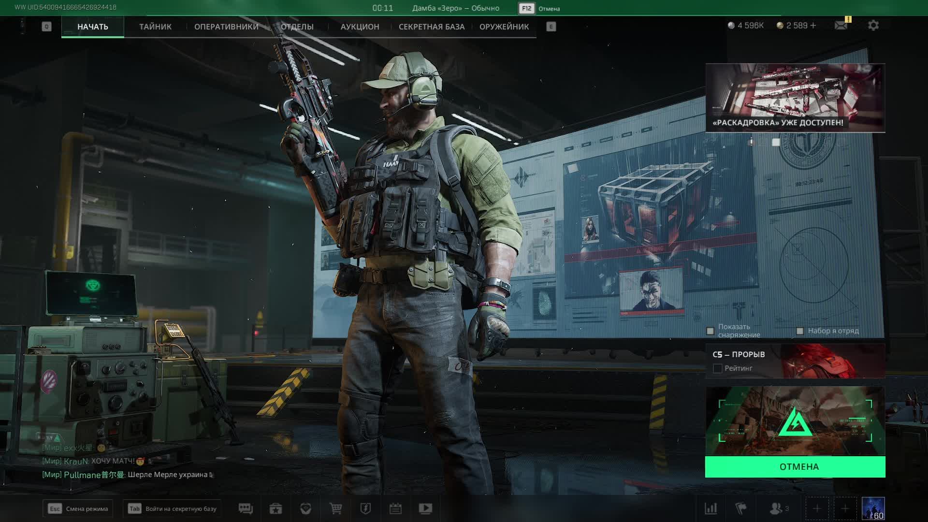This screenshot has width=928, height=522.
Task: Click the calendar events icon
Action: click(395, 508)
